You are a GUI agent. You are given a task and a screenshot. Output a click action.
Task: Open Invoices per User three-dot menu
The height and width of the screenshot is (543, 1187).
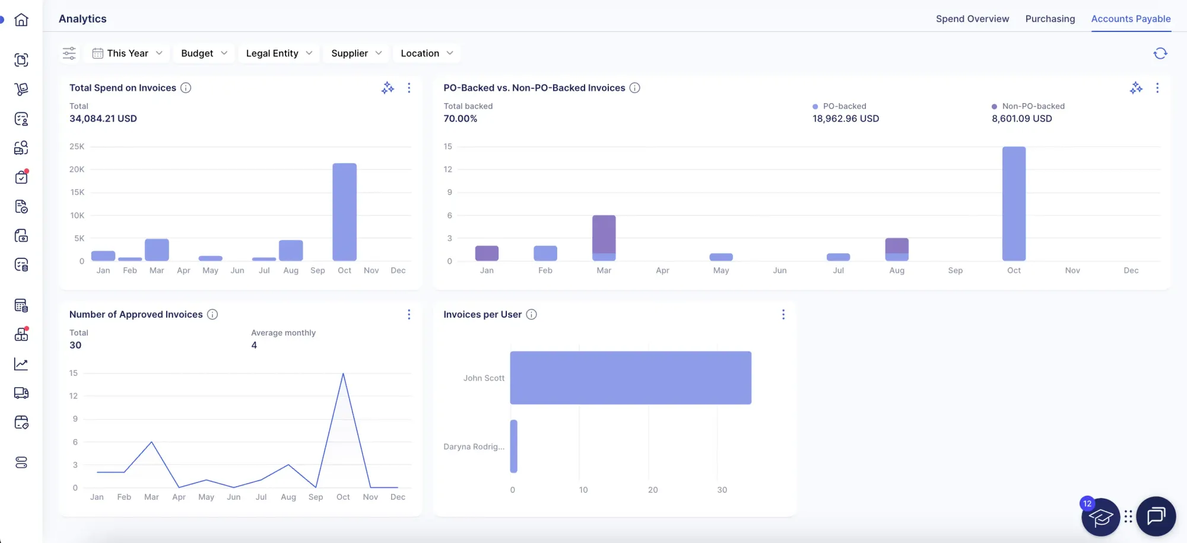783,314
